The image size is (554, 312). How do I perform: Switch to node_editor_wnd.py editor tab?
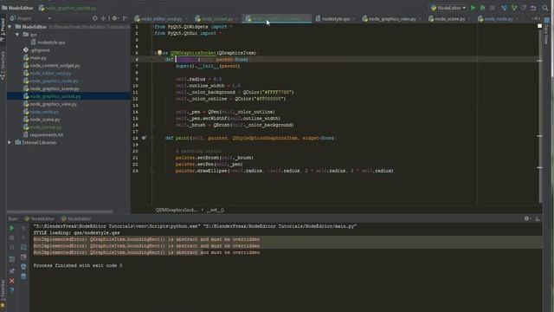[162, 19]
